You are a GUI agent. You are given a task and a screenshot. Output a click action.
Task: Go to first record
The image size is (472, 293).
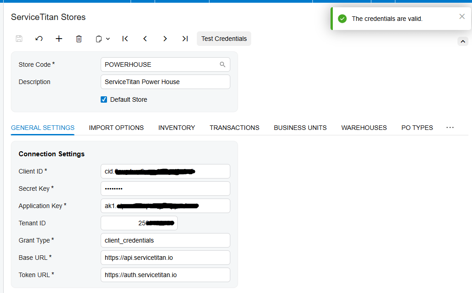pyautogui.click(x=125, y=39)
